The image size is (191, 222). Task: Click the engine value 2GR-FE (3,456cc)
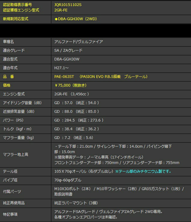(x=72, y=94)
